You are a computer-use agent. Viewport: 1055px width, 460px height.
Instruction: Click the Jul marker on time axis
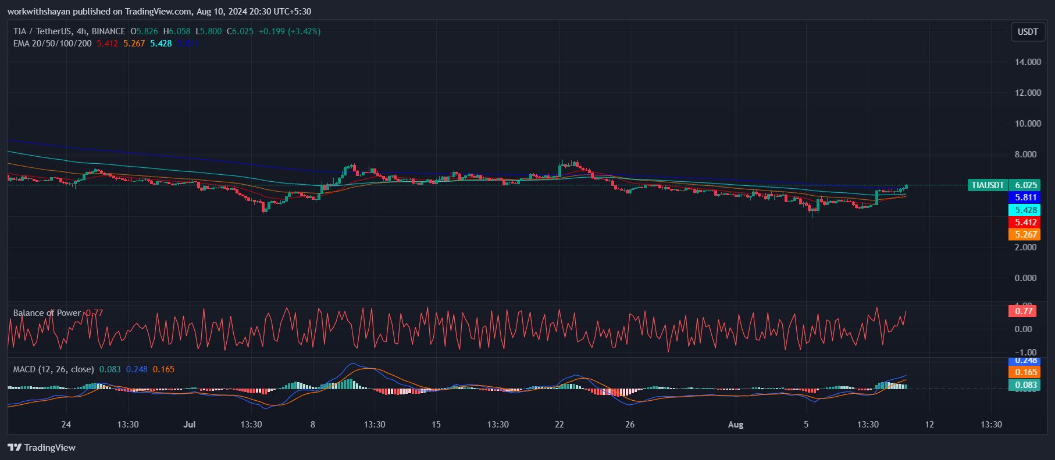point(189,425)
